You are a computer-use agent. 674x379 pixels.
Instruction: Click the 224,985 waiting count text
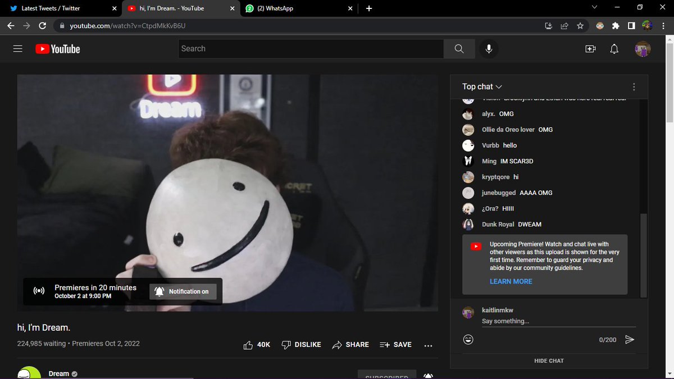[x=42, y=344]
